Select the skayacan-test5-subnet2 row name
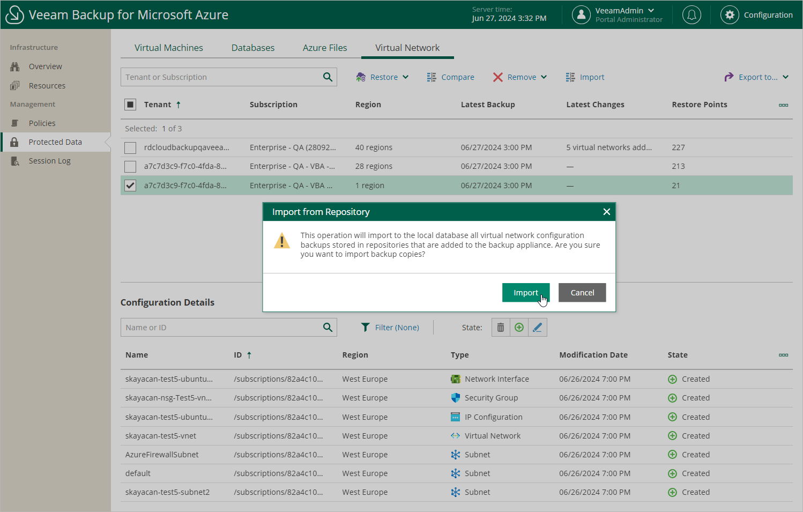The image size is (803, 512). coord(168,492)
